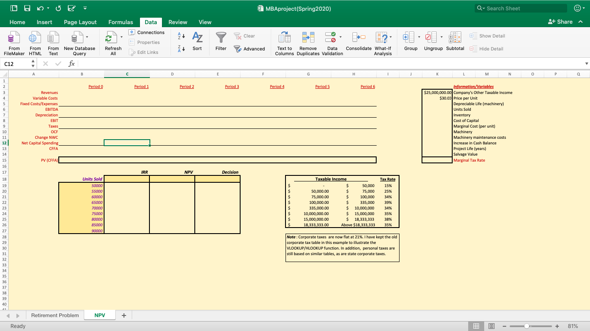Open the Insert tab
590x331 pixels.
point(44,22)
